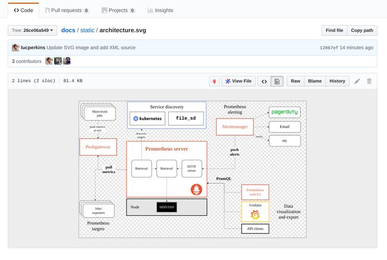Click the Pushgateway box in diagram
Image resolution: width=387 pixels, height=260 pixels.
[x=98, y=147]
